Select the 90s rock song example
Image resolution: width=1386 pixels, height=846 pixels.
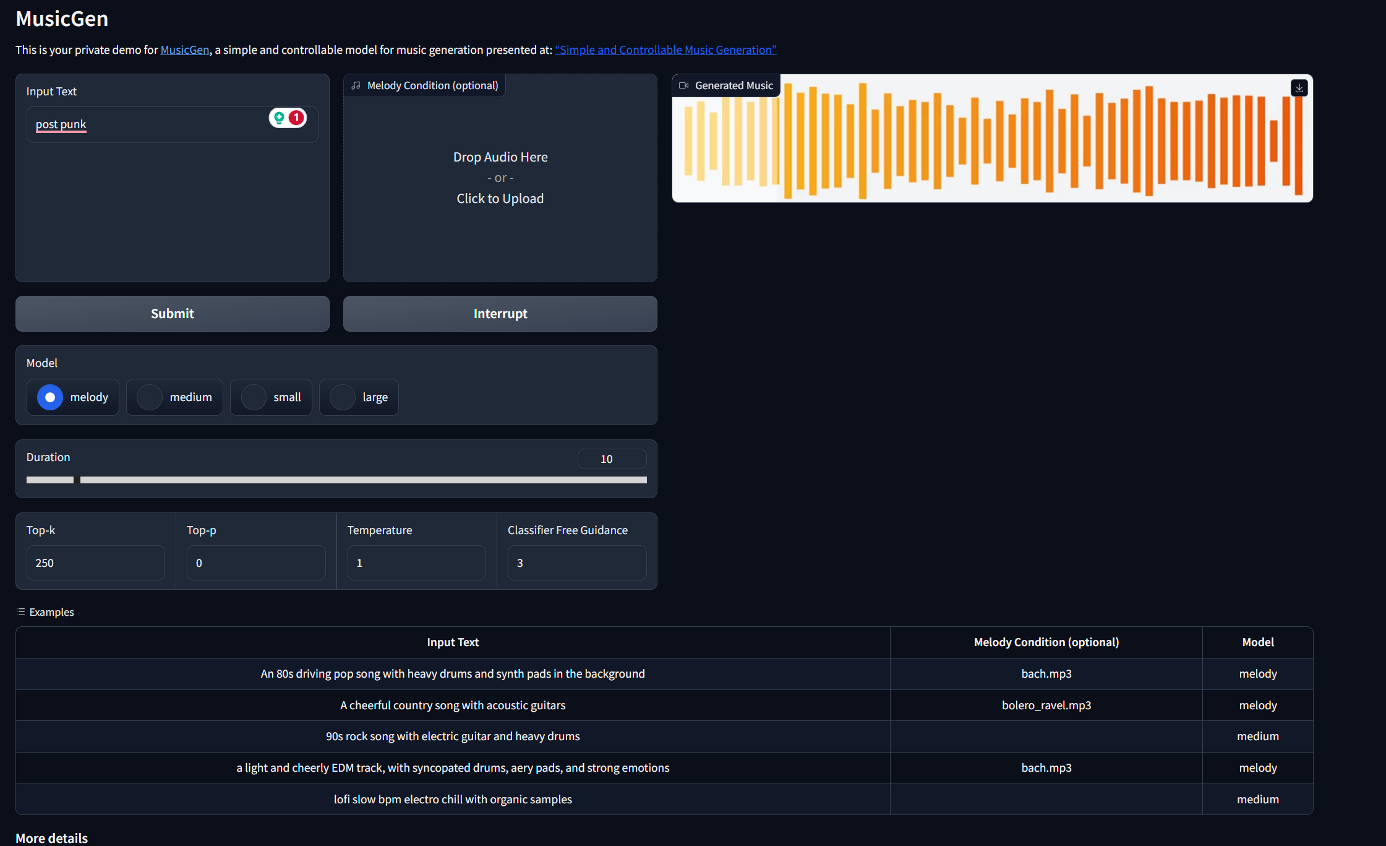coord(453,736)
